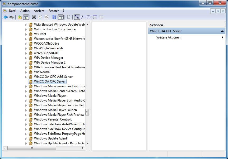Select Windows SideShow AutoWake Confi entry
Screen dimensions: 228x159
coord(59,124)
